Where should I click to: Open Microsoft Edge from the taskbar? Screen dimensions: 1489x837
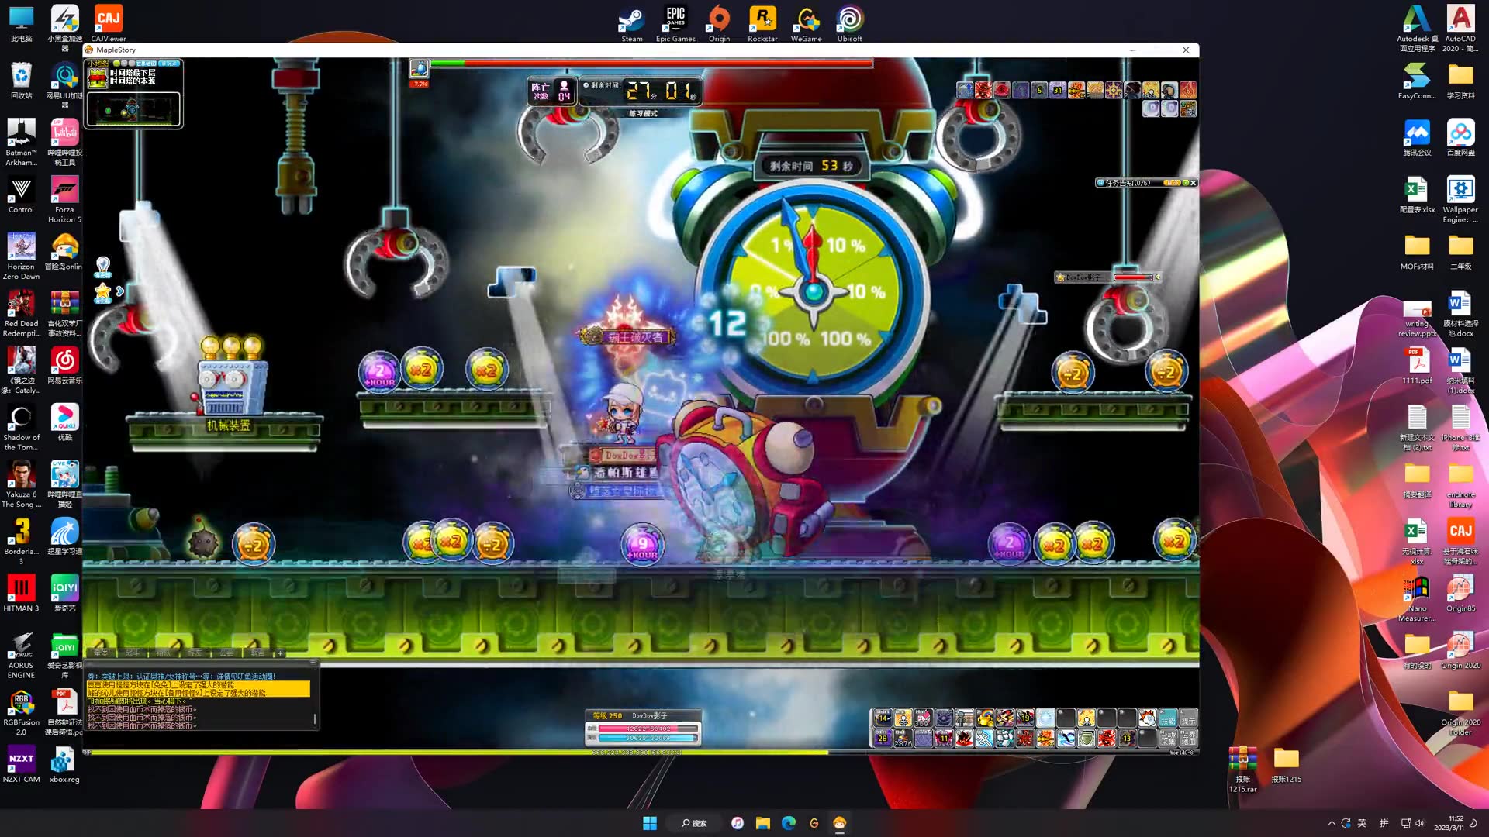(789, 822)
